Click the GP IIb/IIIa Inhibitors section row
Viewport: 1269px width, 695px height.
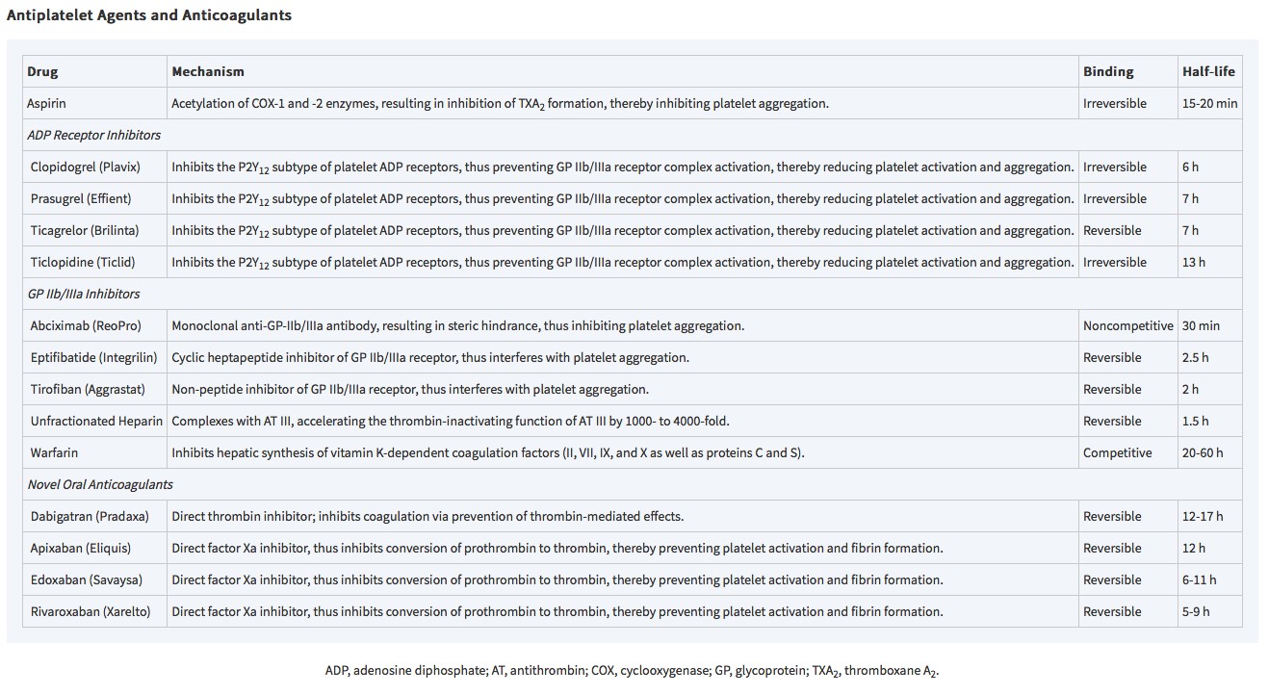(84, 294)
